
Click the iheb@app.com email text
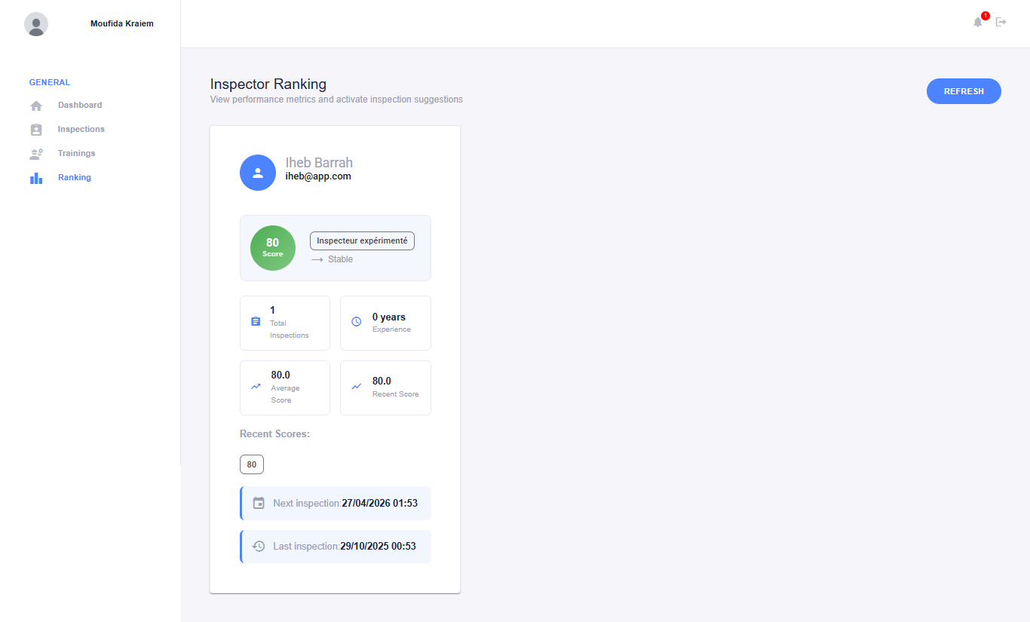tap(318, 176)
